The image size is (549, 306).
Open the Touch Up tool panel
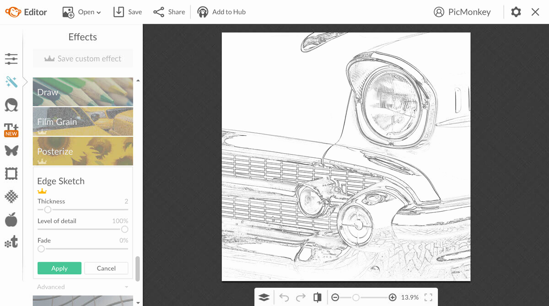point(11,105)
